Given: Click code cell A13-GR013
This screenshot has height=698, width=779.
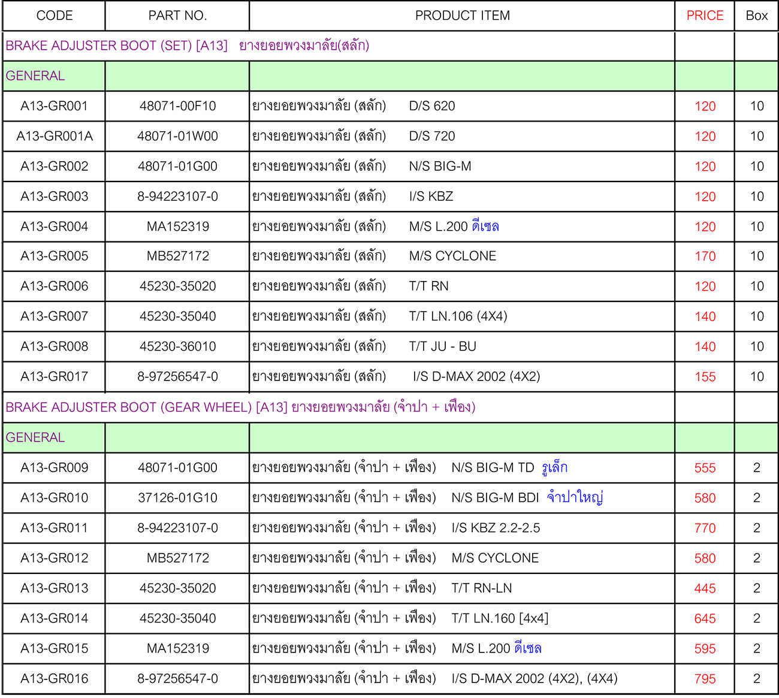Looking at the screenshot, I should point(55,588).
